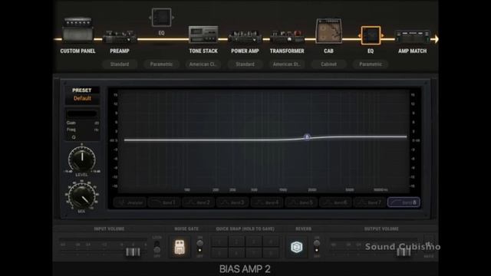
Task: Open the Preamp Standard type dropdown
Action: (x=120, y=64)
